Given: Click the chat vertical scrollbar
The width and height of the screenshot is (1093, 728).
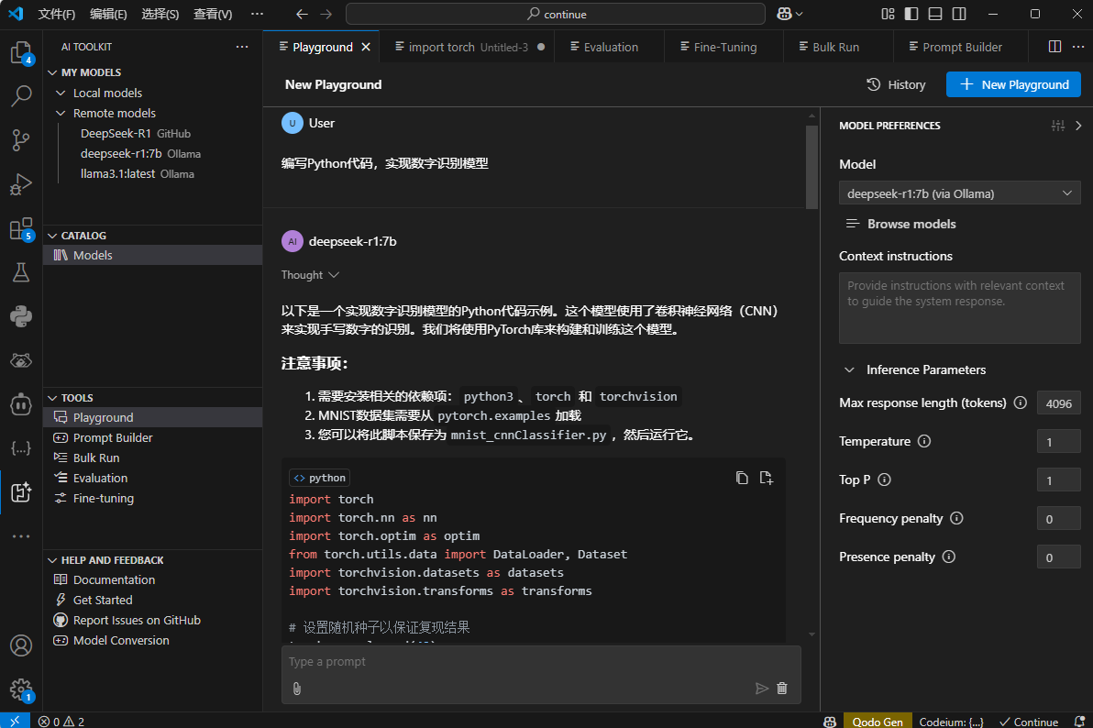Looking at the screenshot, I should point(811,168).
